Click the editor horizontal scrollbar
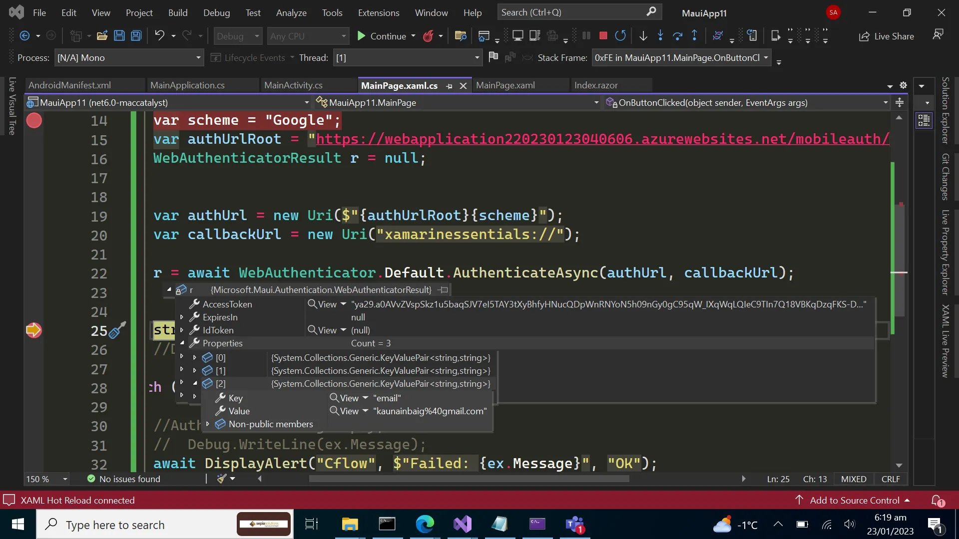 (469, 479)
